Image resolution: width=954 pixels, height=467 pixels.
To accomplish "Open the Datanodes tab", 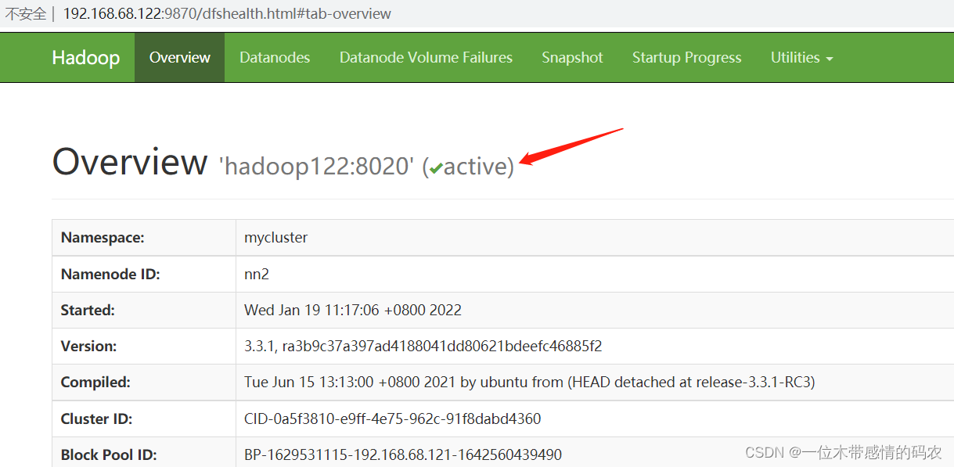I will (275, 58).
